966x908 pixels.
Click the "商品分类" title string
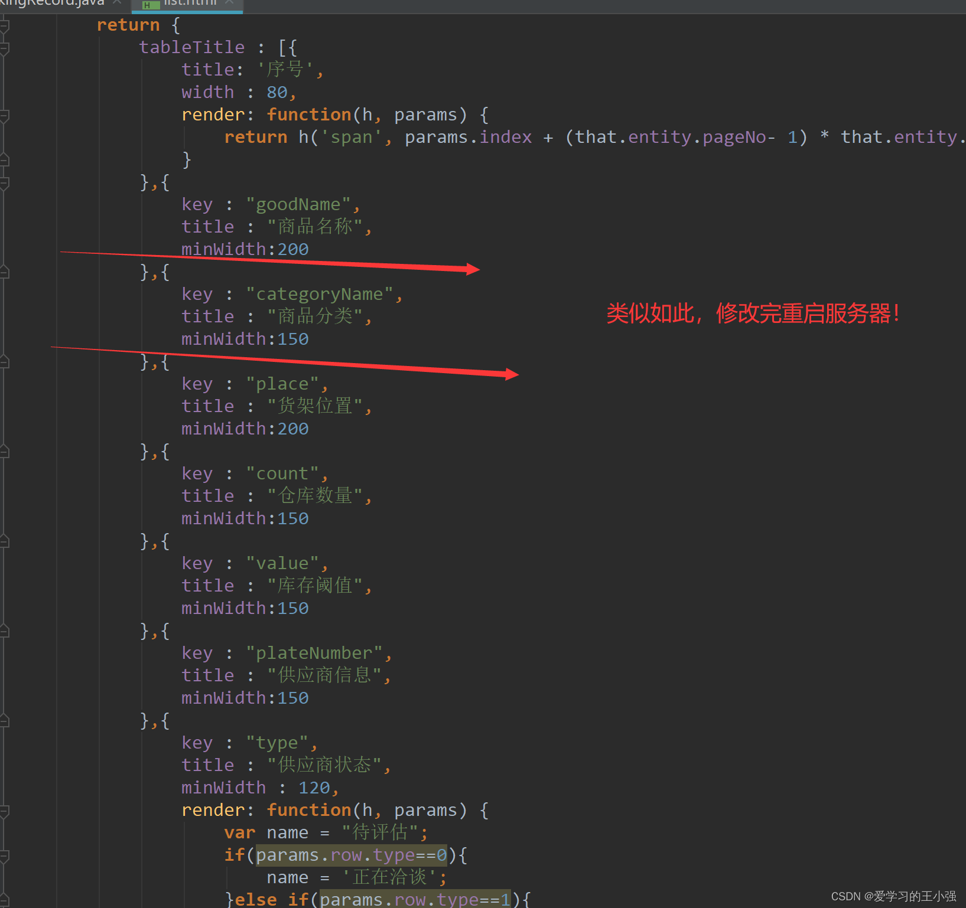pyautogui.click(x=314, y=316)
